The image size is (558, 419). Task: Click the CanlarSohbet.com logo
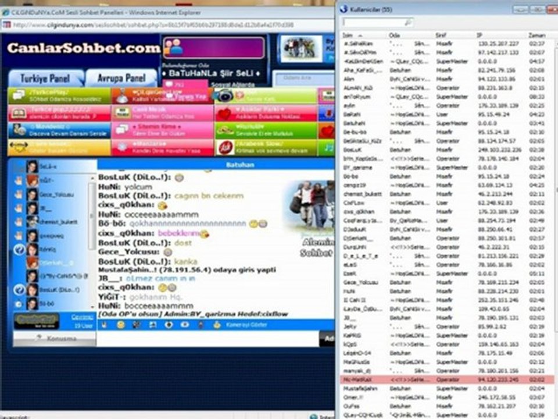84,48
